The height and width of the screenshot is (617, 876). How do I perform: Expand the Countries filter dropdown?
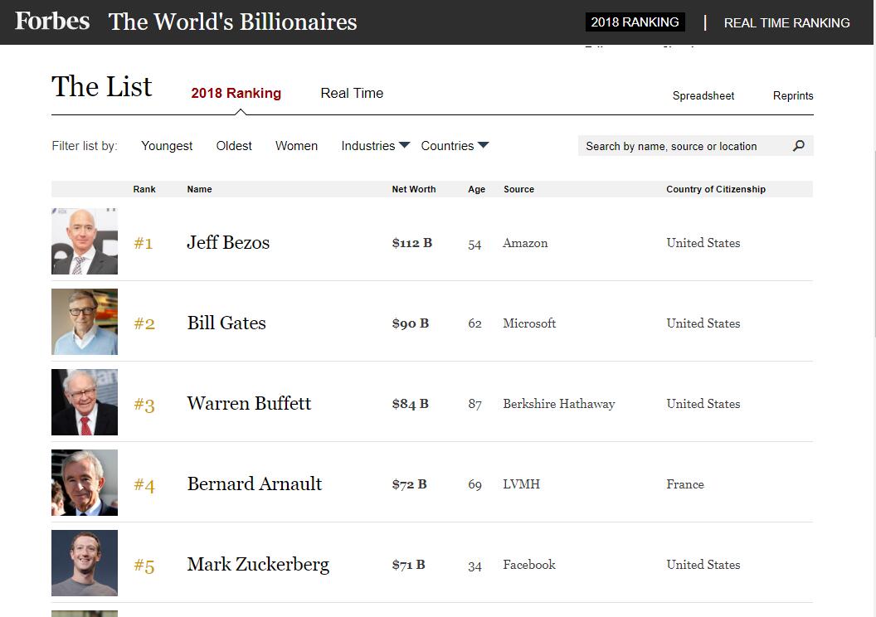(x=455, y=146)
